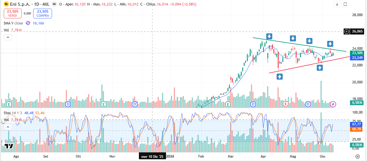
Task: Click the Giu month label on time axis
Action: click(323, 157)
